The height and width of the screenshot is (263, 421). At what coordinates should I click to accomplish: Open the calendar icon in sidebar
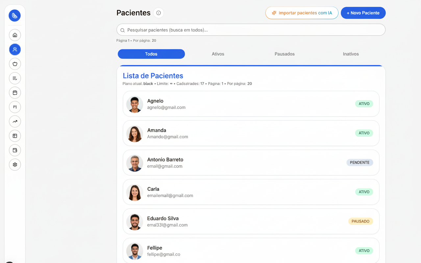tap(15, 93)
